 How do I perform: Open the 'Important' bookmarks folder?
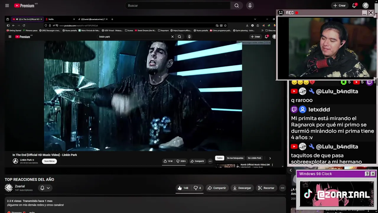(163, 30)
